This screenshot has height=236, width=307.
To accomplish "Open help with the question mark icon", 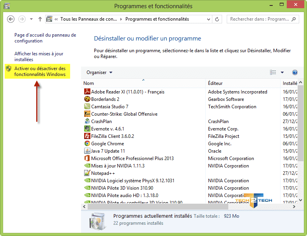I will (x=295, y=72).
